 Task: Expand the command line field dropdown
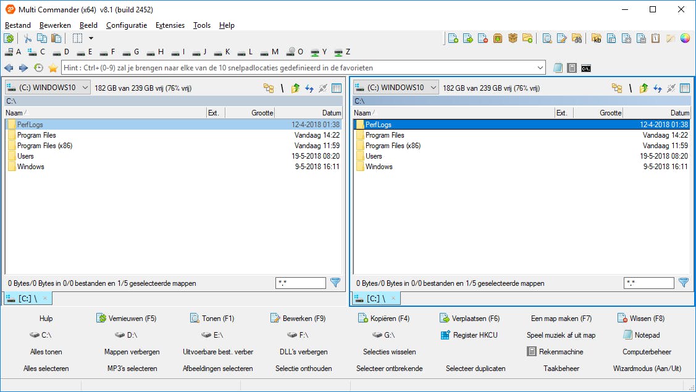tap(540, 68)
